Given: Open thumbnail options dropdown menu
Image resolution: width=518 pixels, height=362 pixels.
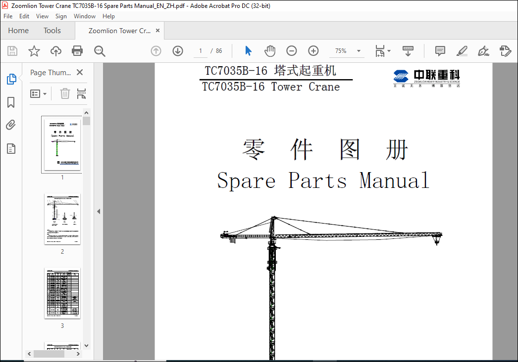Looking at the screenshot, I should [38, 94].
